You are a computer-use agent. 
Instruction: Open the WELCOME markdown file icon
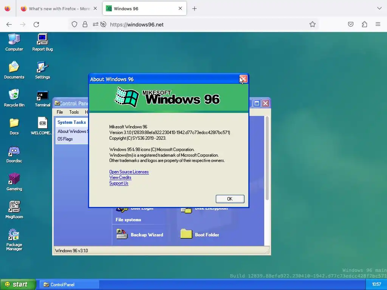point(42,126)
